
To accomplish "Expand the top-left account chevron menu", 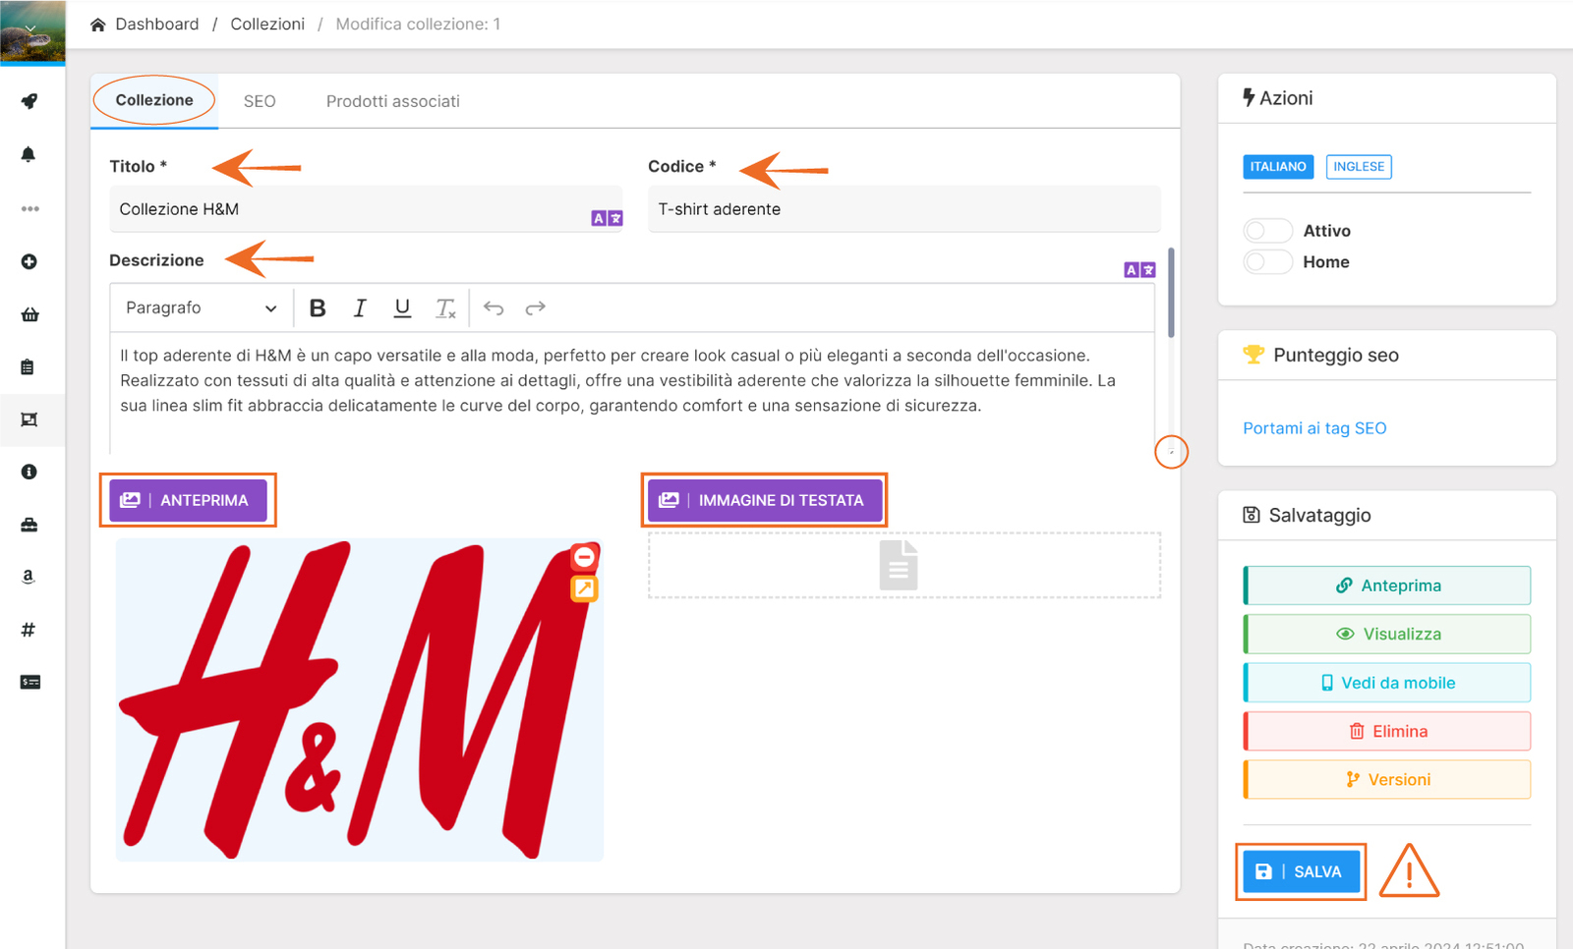I will [x=30, y=28].
